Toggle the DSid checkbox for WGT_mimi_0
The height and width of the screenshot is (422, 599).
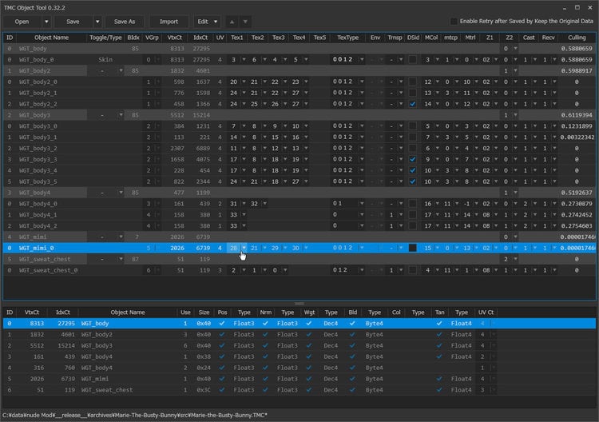pos(413,248)
